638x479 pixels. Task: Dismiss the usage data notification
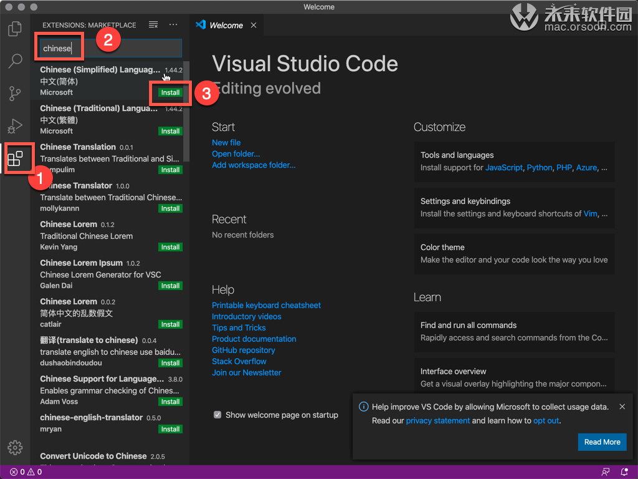[x=622, y=407]
